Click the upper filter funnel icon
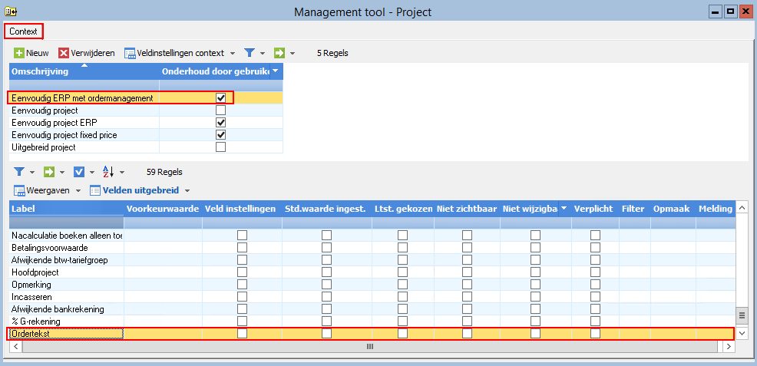The width and height of the screenshot is (757, 366). click(249, 53)
